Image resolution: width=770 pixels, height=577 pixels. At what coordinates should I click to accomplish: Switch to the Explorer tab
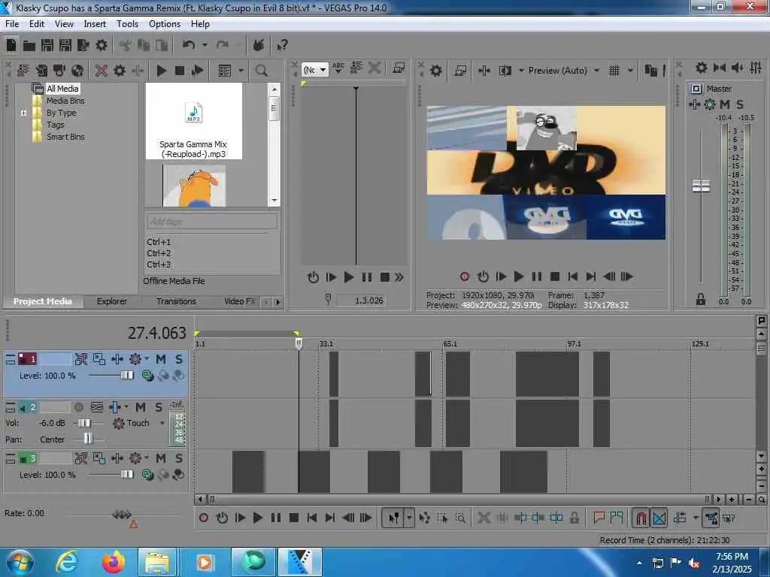112,301
